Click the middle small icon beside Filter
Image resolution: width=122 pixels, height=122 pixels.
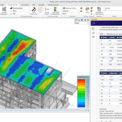(91, 11)
